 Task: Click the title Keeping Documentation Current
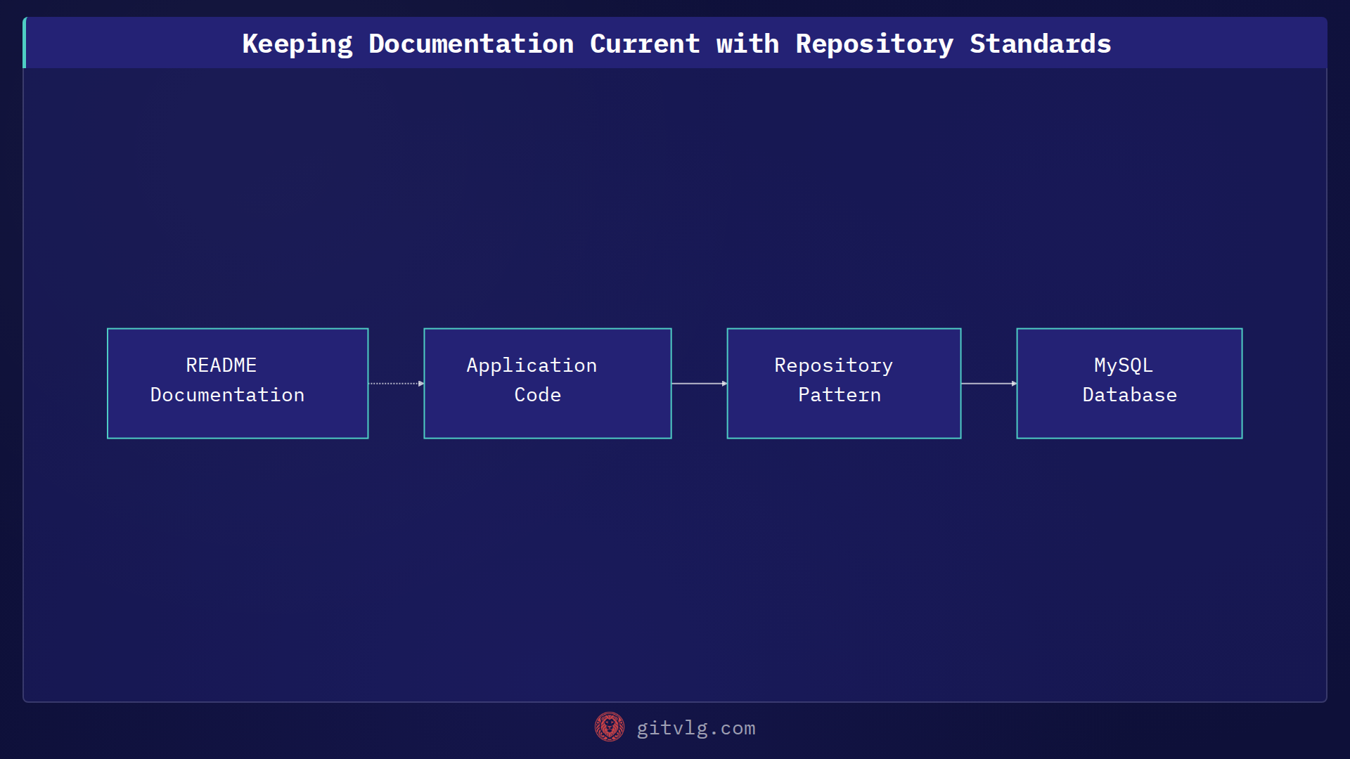(676, 44)
